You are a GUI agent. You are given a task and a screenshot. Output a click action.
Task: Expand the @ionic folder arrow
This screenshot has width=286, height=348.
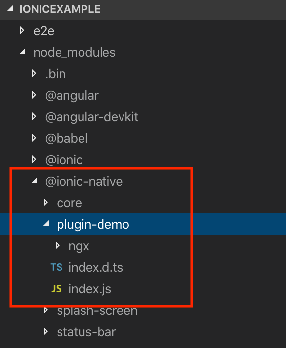click(34, 159)
